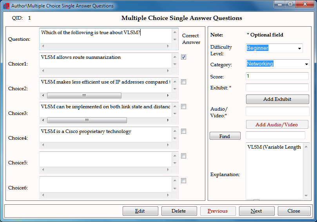Click the Edit button

[140, 211]
